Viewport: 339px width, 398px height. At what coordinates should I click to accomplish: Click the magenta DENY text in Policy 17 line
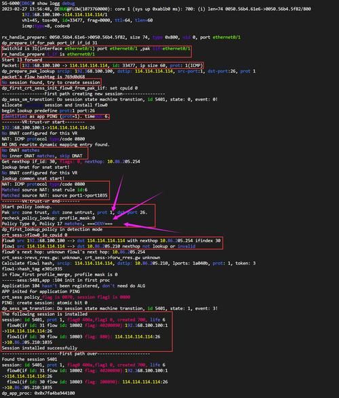(x=100, y=224)
